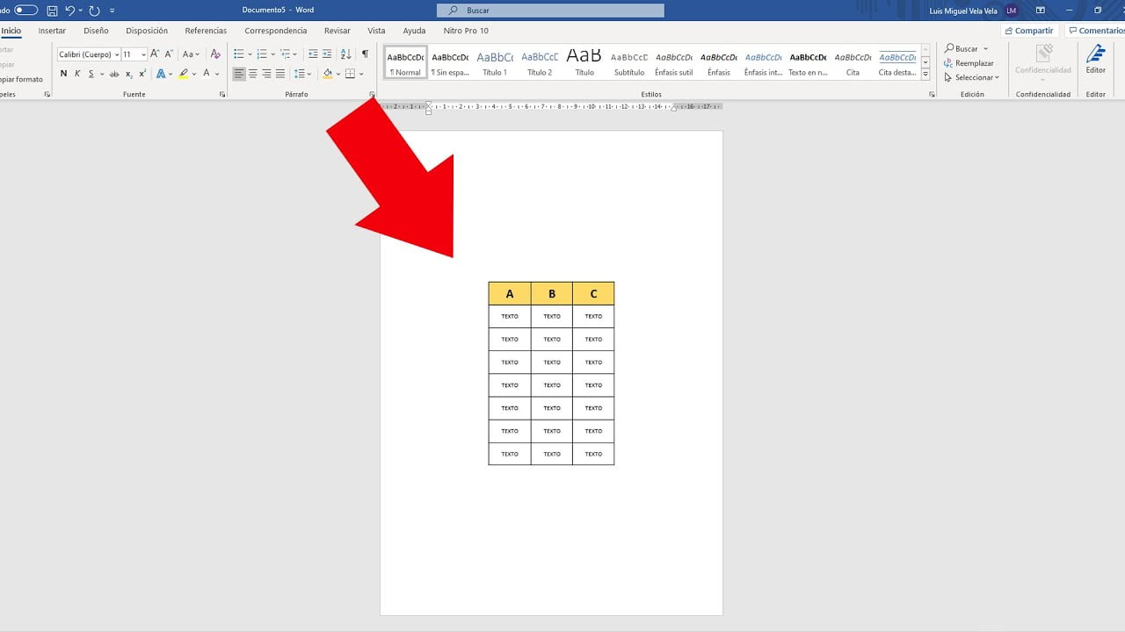Save the document with the floppy disk icon
The width and height of the screenshot is (1125, 632).
(x=52, y=11)
